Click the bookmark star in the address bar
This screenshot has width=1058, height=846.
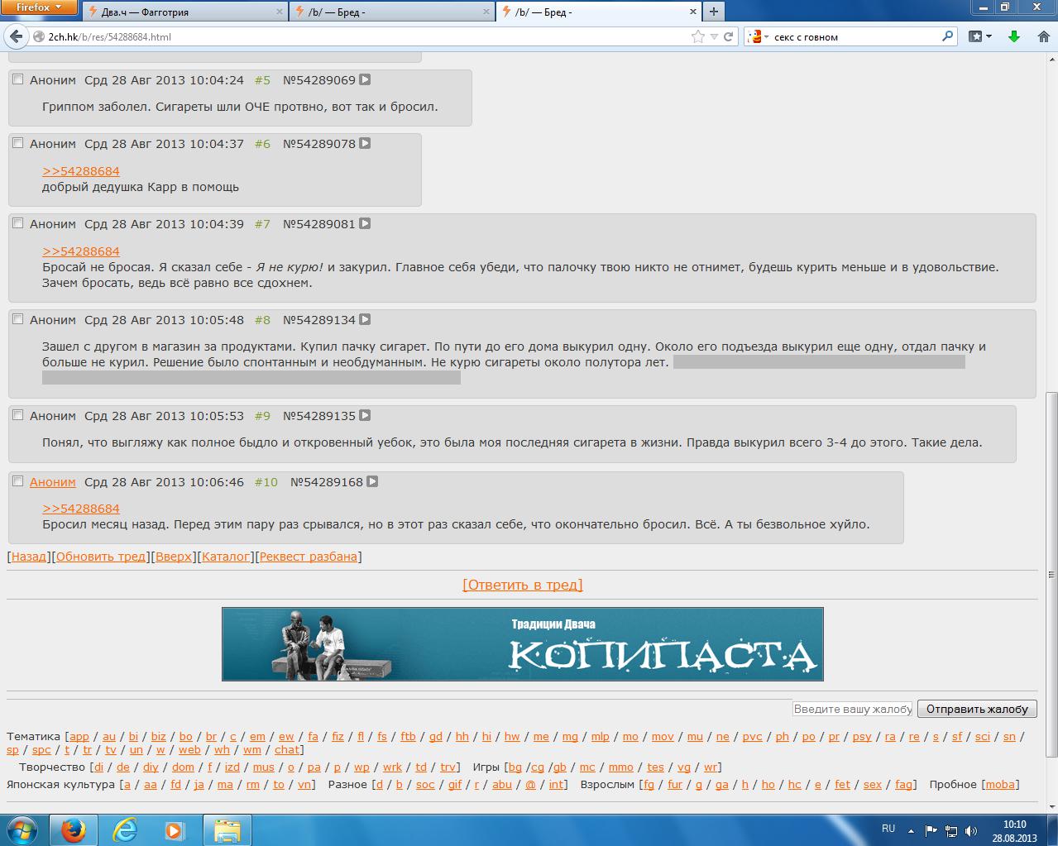click(x=698, y=36)
